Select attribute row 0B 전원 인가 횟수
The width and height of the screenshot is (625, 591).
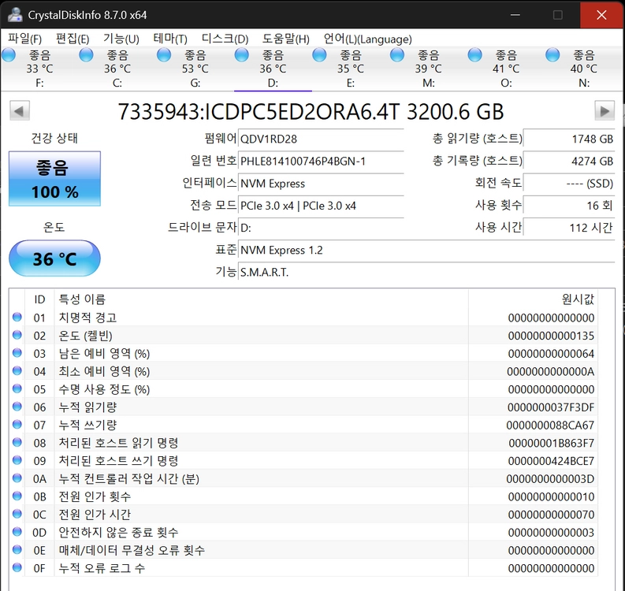(x=303, y=496)
